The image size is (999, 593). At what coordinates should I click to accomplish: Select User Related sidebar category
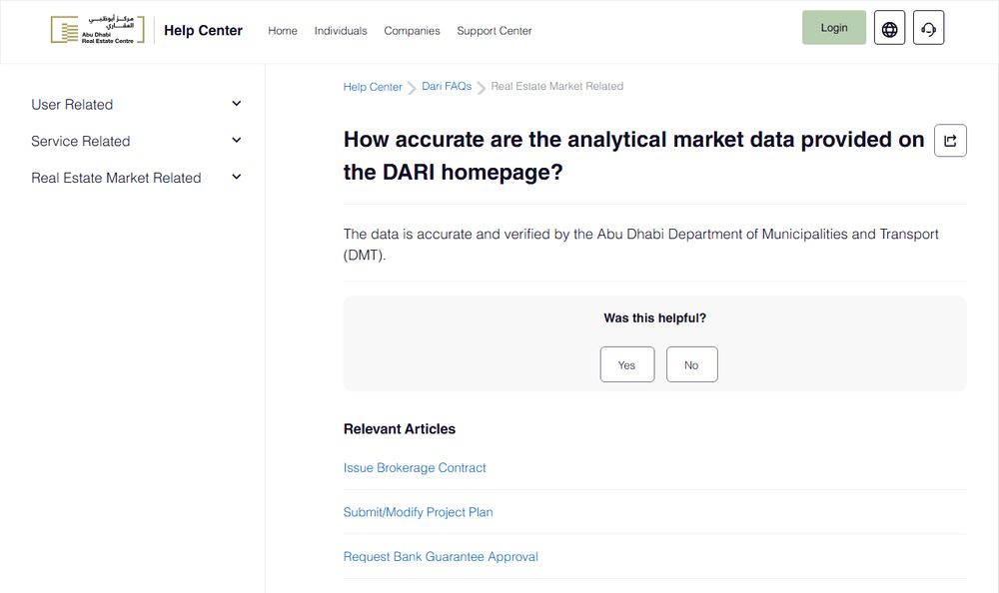coord(72,105)
